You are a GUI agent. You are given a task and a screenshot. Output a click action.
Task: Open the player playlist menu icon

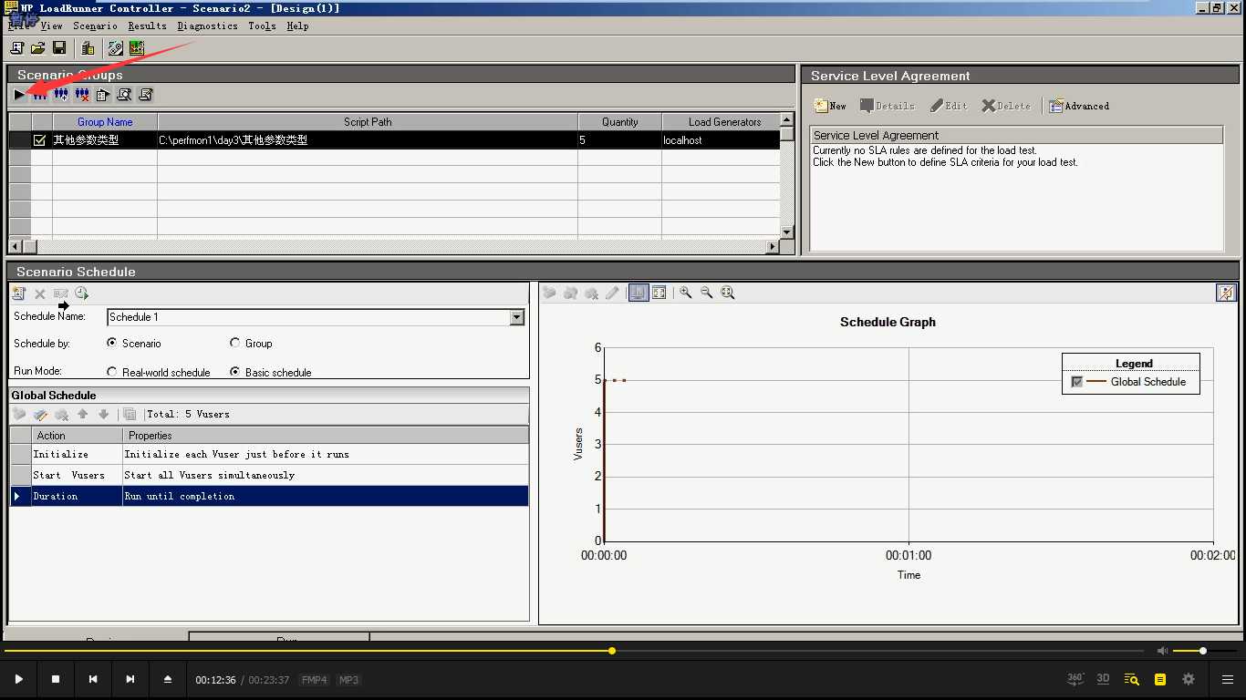(1228, 679)
